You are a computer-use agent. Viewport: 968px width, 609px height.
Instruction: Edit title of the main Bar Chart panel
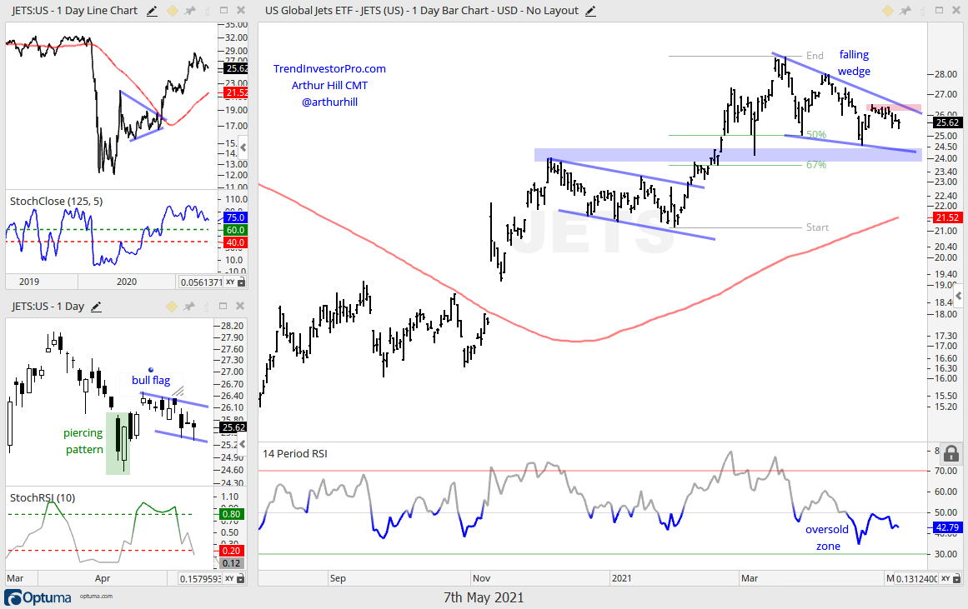[x=591, y=11]
